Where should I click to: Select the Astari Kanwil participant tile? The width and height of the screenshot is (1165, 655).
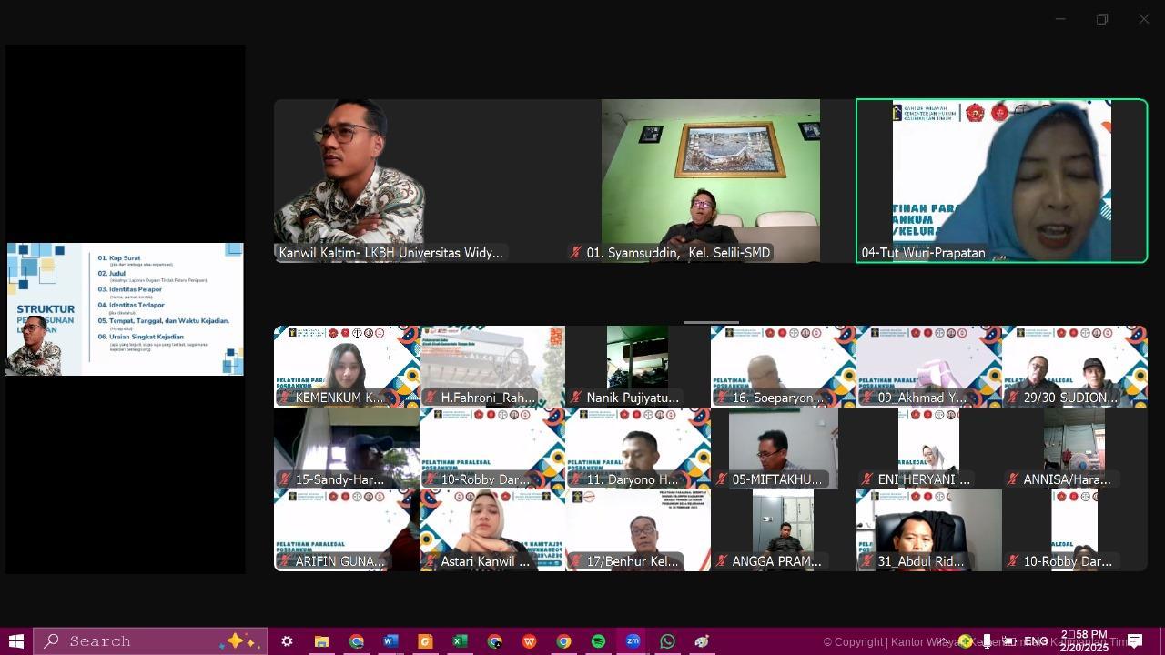492,530
